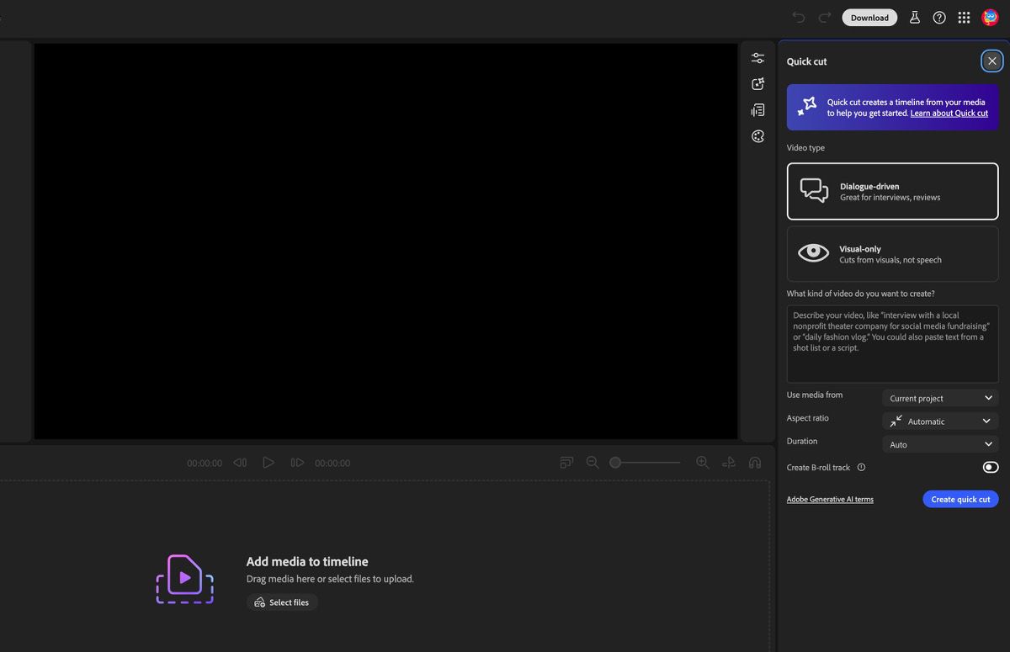Enable the Create B-roll track toggle

[991, 468]
